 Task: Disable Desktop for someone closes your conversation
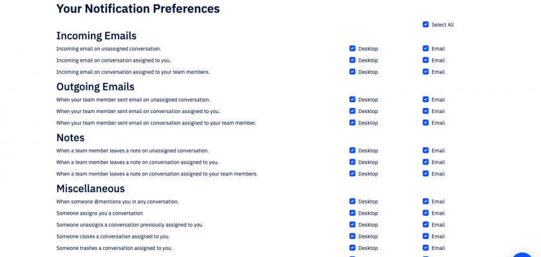coord(352,236)
